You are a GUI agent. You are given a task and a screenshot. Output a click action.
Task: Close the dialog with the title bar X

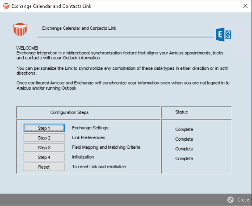[x=245, y=6]
